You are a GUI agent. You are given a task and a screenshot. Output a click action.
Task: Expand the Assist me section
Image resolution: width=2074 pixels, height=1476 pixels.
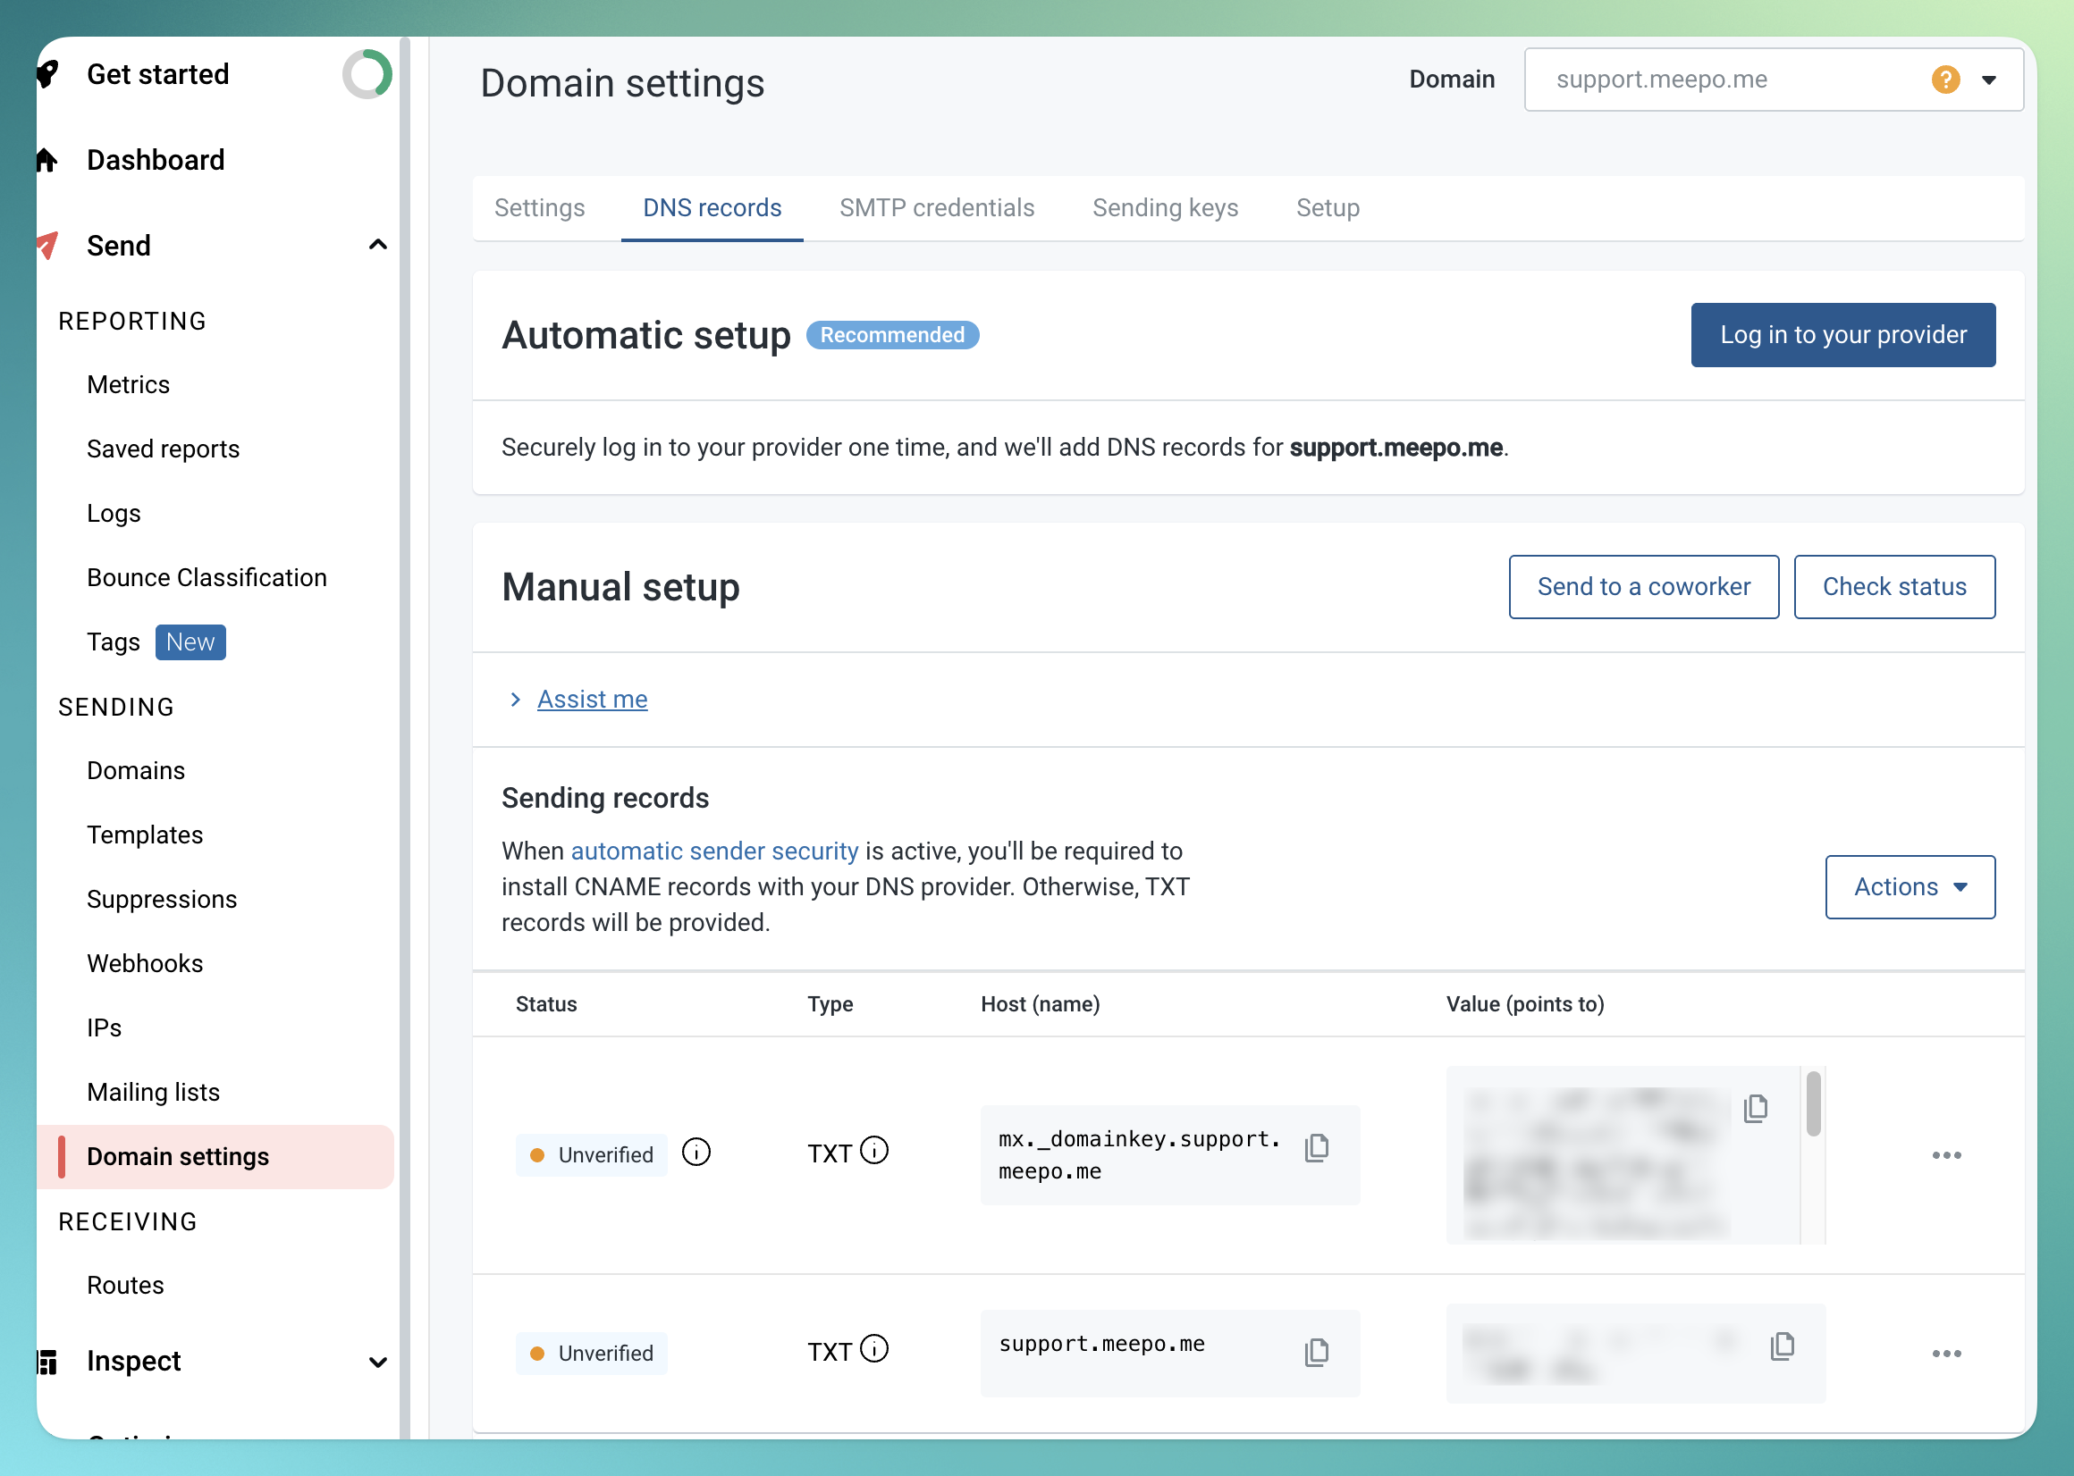pos(592,699)
